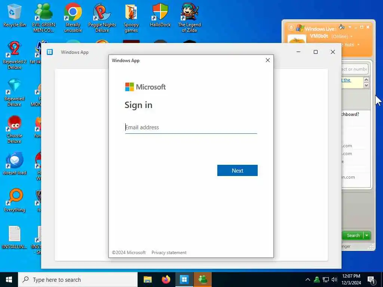Screen dimensions: 383x287
Task: Open the Recycle Bin desktop icon
Action: click(x=15, y=15)
